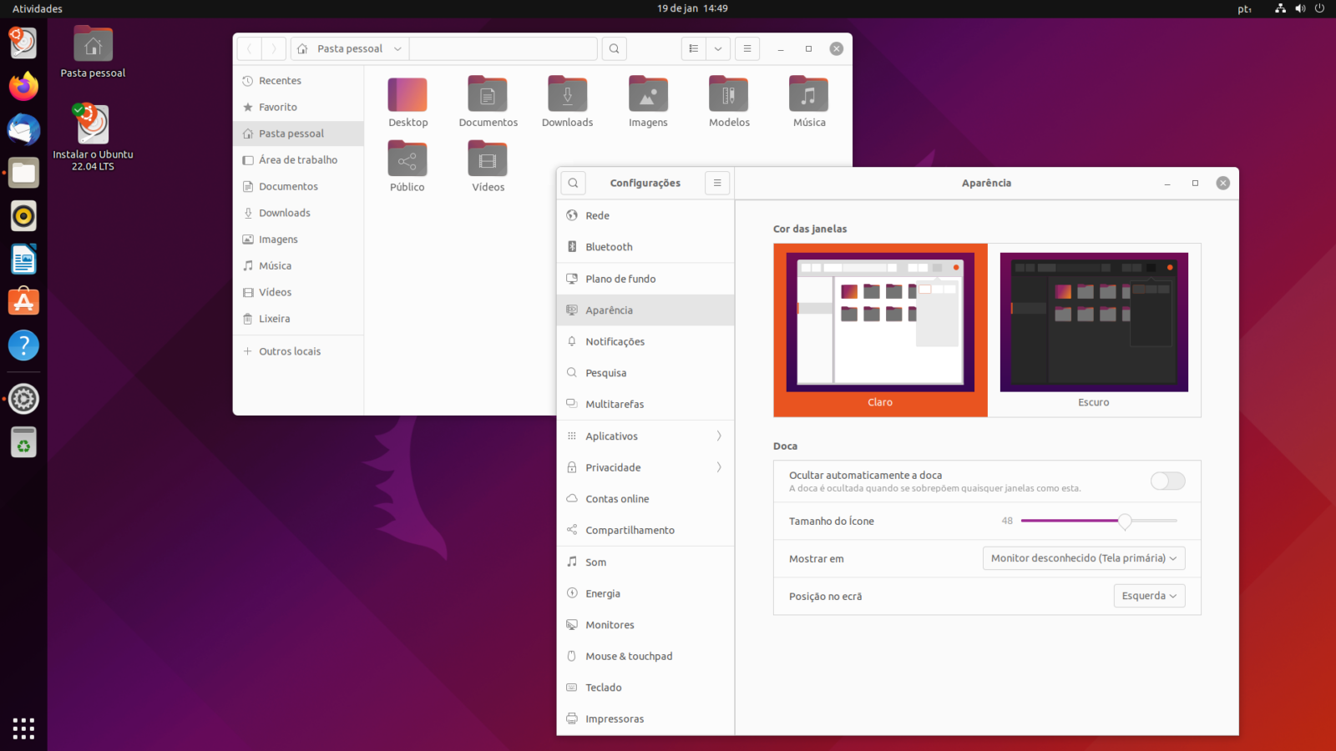Open Notificações settings
Image resolution: width=1336 pixels, height=751 pixels.
pyautogui.click(x=615, y=341)
